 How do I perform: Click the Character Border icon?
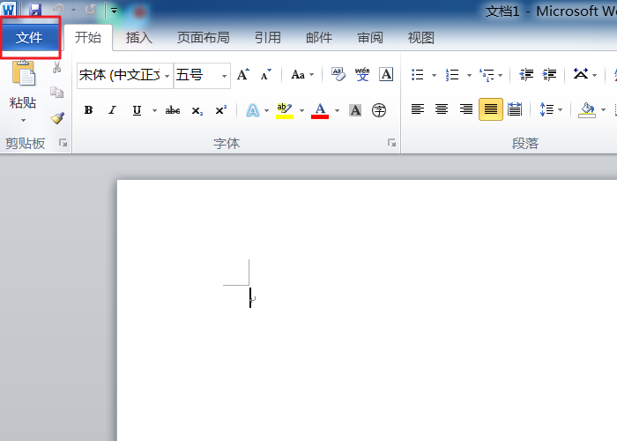[386, 74]
